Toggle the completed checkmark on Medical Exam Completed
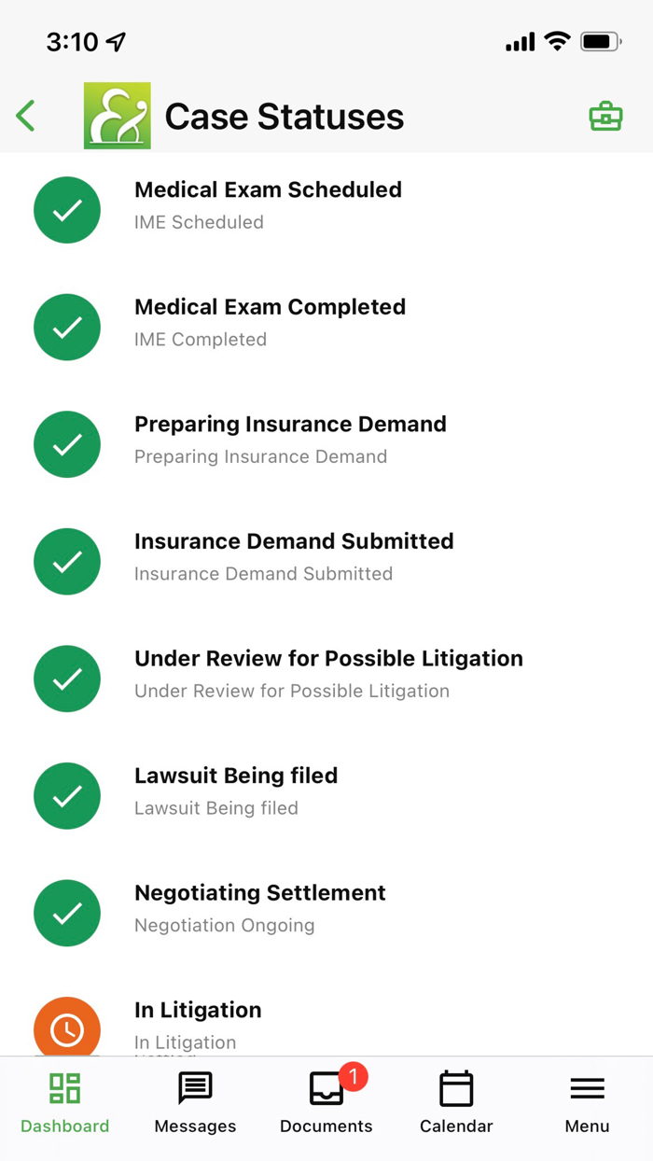The width and height of the screenshot is (653, 1161). coord(67,327)
